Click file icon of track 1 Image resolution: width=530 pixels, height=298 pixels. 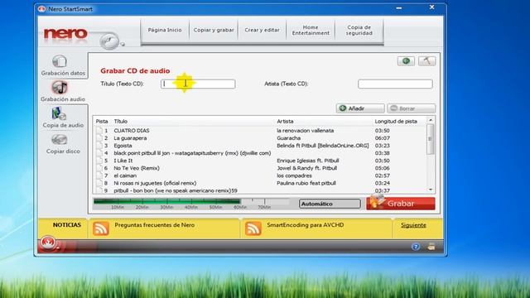99,131
